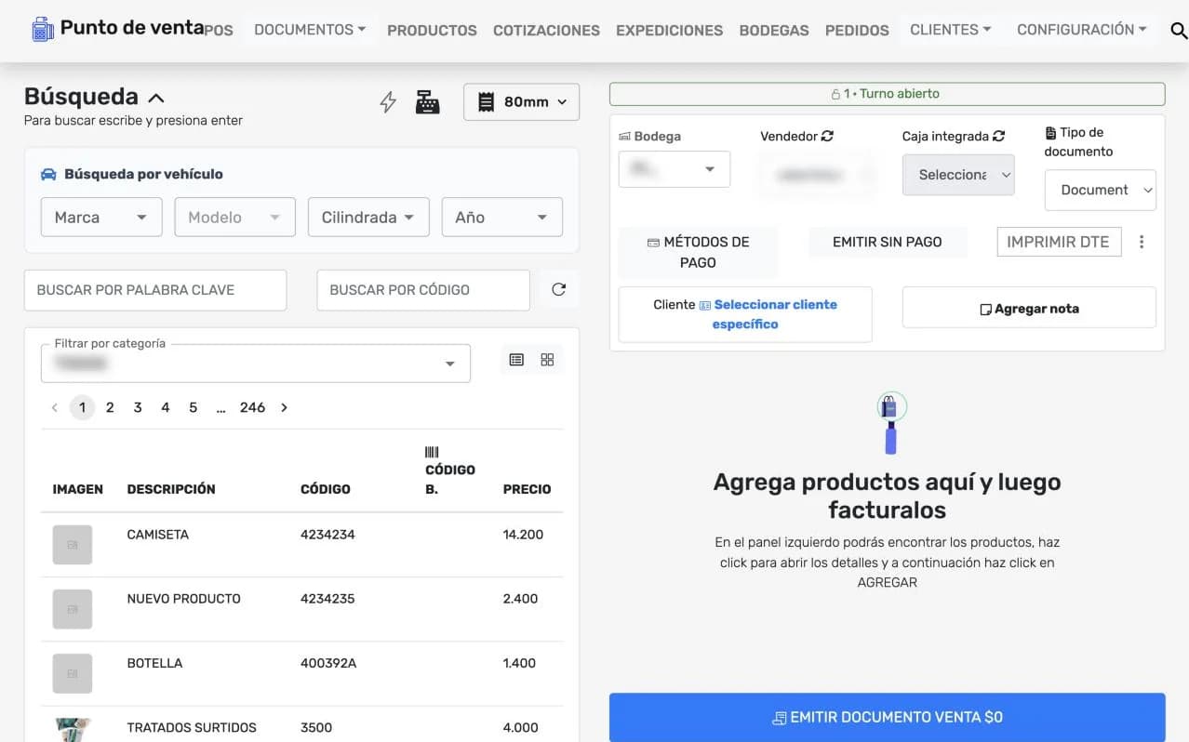Image resolution: width=1189 pixels, height=742 pixels.
Task: Go to page 3 of products
Action: click(138, 407)
